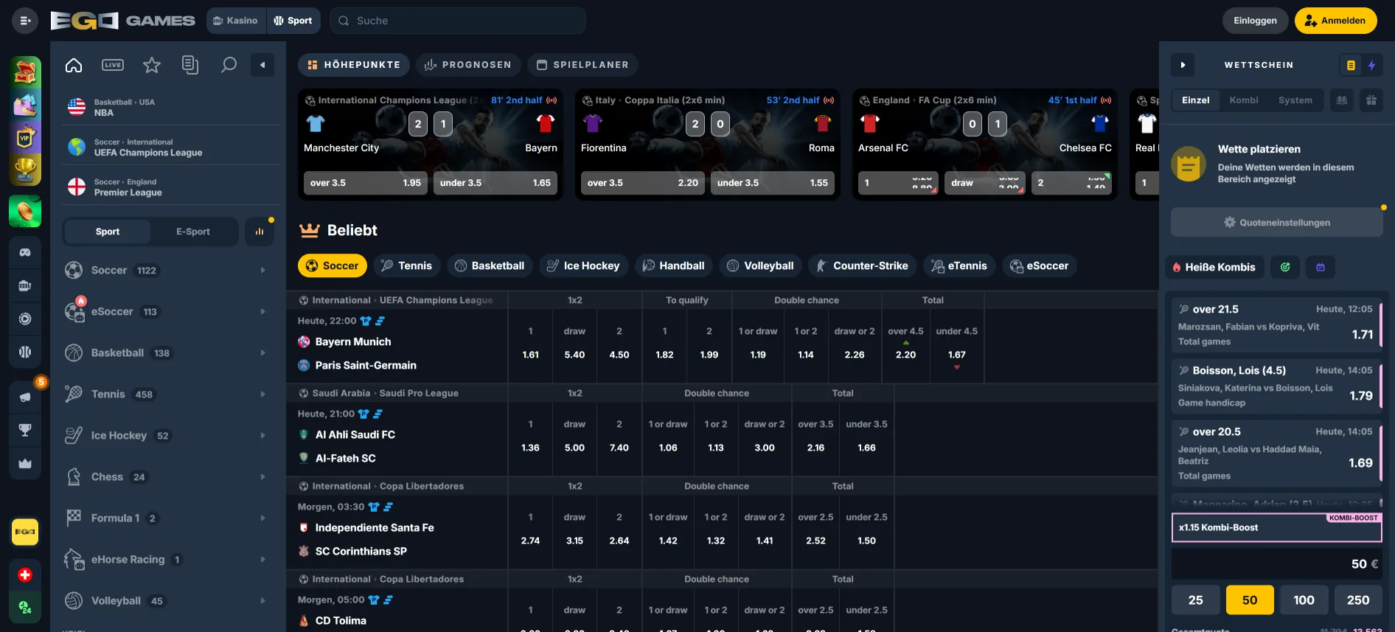Open NBA quick link in sidebar
Viewport: 1395px width, 632px height.
click(171, 108)
